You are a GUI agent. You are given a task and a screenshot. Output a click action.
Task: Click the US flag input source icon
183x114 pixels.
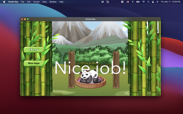(x=128, y=2)
